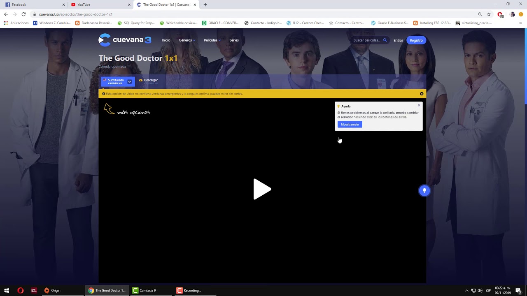Image resolution: width=527 pixels, height=296 pixels.
Task: Open a new browser tab
Action: [x=205, y=5]
